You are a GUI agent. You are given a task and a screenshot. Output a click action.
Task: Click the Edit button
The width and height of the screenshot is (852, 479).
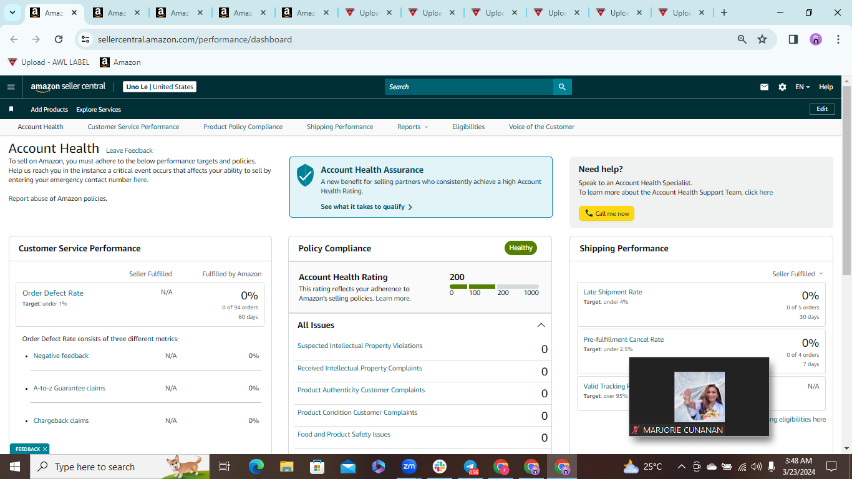pyautogui.click(x=822, y=109)
